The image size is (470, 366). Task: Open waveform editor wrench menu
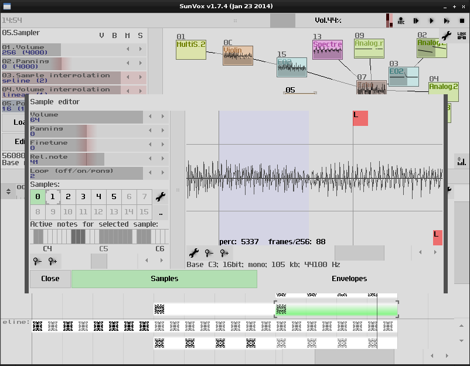(x=193, y=253)
